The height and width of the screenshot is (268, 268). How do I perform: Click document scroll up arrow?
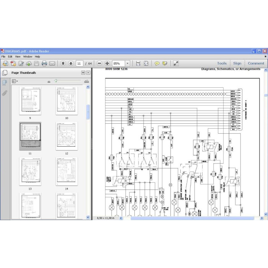[x=266, y=70]
